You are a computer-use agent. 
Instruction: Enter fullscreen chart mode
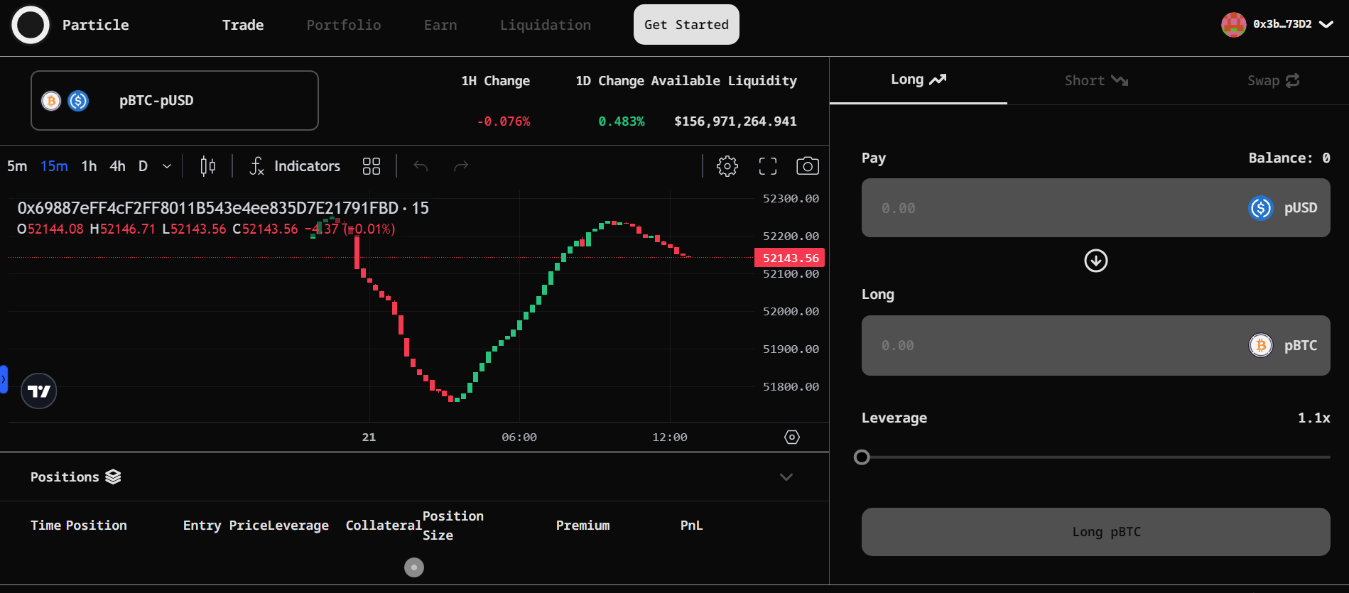tap(768, 166)
